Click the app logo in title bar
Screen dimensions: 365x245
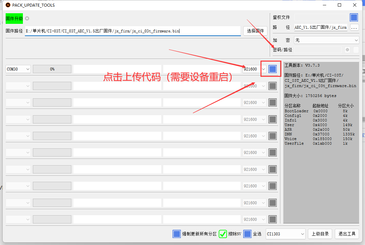[8, 5]
